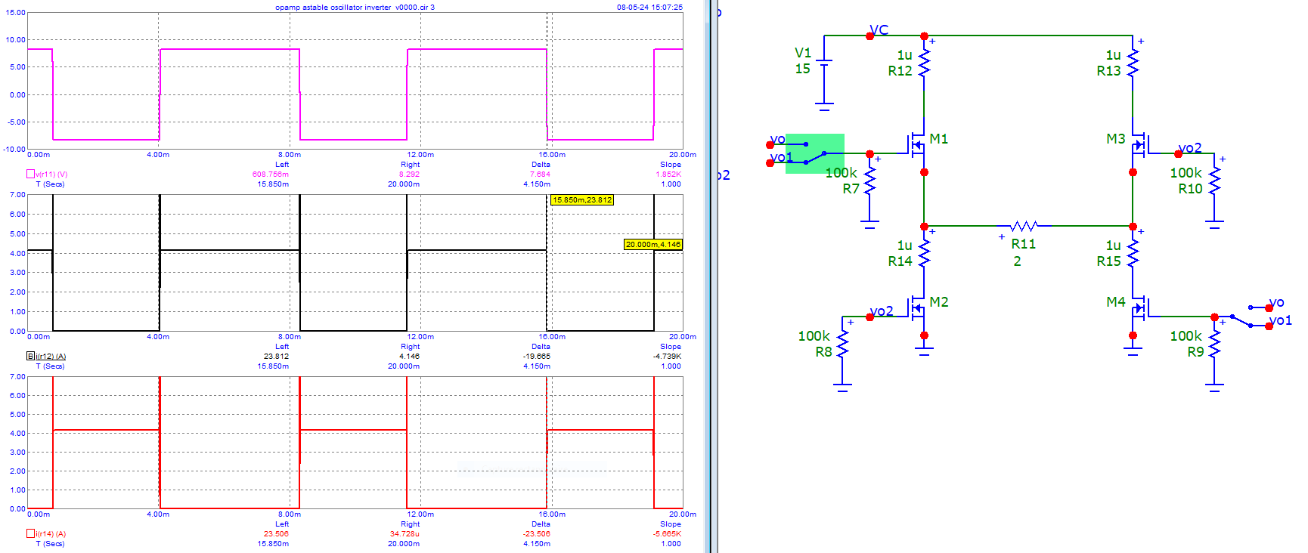Click Delta value -19.665
The image size is (1308, 553).
[x=538, y=357]
